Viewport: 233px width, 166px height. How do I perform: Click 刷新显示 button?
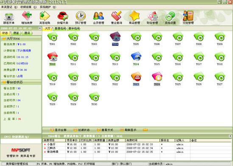click(128, 130)
